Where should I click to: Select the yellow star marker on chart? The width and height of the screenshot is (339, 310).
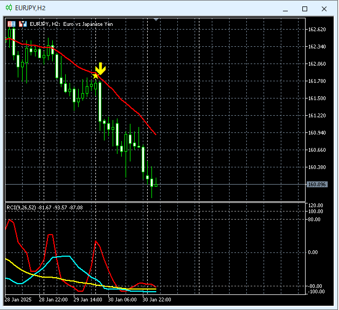[95, 76]
